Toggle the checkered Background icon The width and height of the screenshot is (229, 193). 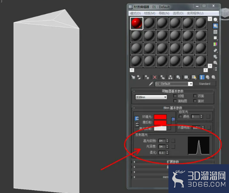pyautogui.click(x=215, y=32)
